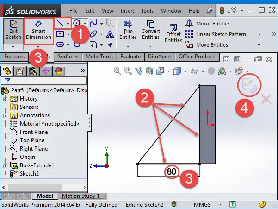The width and height of the screenshot is (278, 209).
Task: Open the Circle tool dropdown arrow
Action: coord(85,24)
